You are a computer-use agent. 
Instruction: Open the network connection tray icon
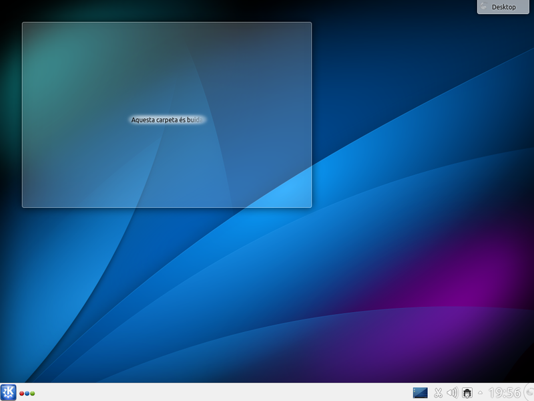pyautogui.click(x=467, y=393)
